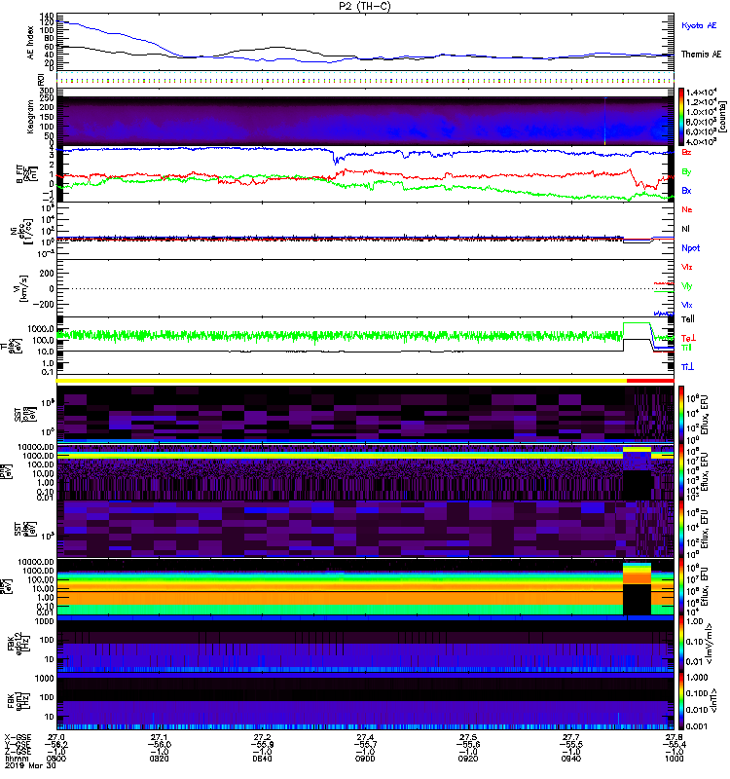Click the 'Keogram' panel axis label
This screenshot has width=730, height=779.
click(x=31, y=116)
